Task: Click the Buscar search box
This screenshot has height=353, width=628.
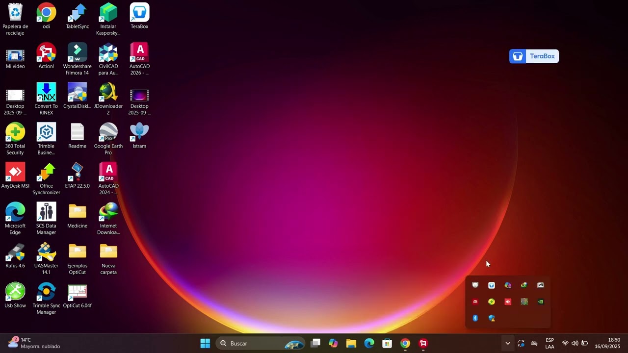Action: (261, 343)
